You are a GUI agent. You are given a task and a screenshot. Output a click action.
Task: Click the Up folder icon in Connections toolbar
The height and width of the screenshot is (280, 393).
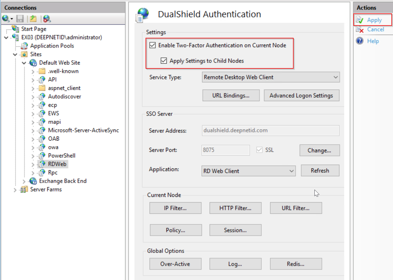pyautogui.click(x=33, y=19)
